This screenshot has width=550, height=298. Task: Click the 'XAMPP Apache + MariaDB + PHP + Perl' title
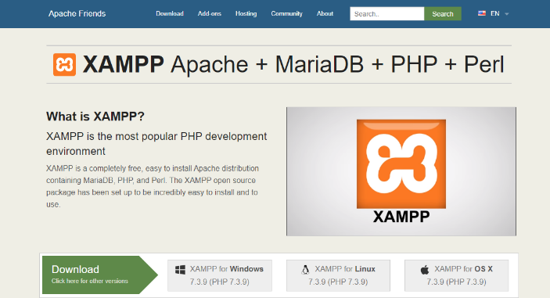[x=293, y=64]
